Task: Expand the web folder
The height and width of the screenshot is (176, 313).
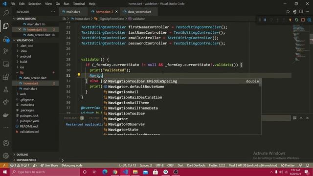Action: pos(18,94)
